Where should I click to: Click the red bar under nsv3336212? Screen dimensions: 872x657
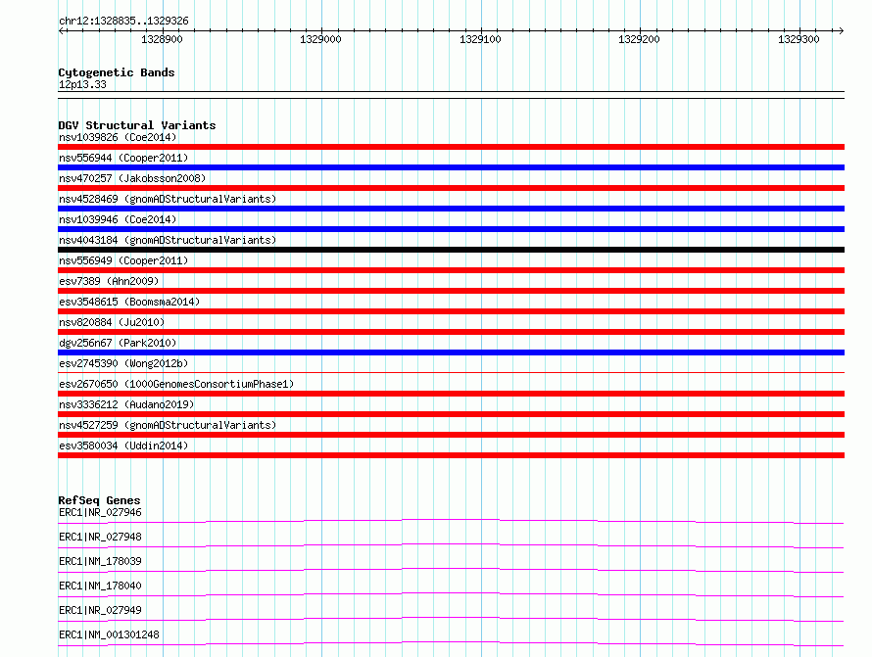tap(451, 414)
